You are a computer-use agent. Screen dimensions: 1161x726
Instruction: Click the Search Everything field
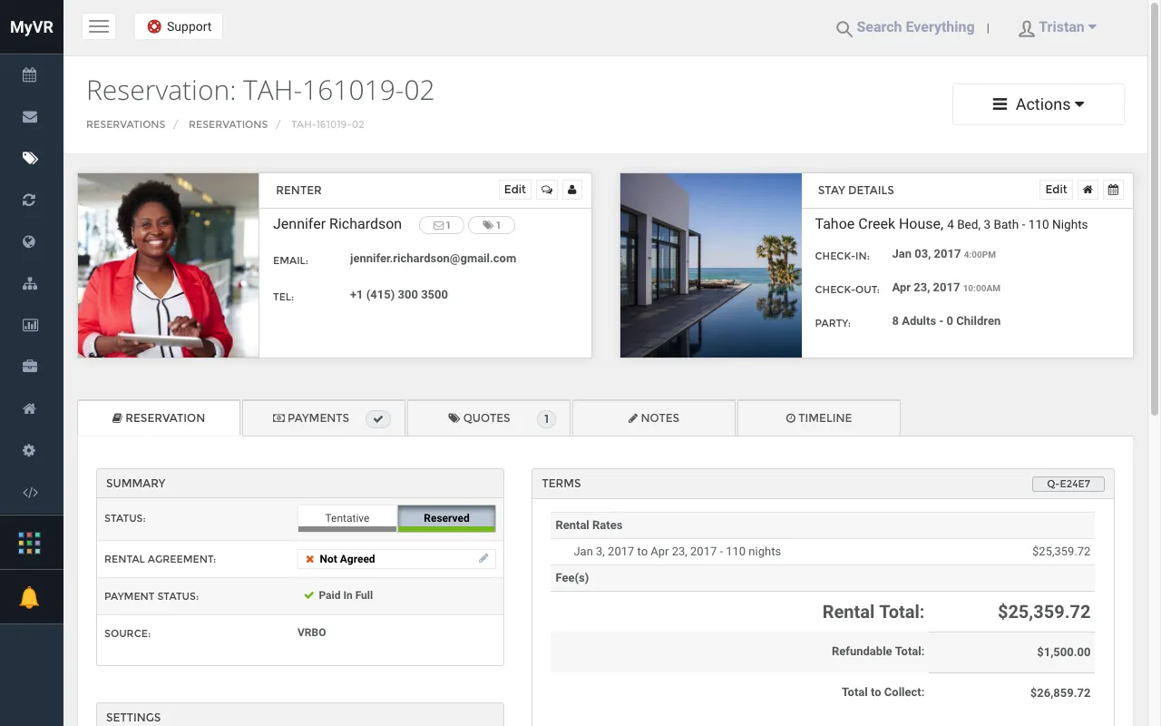click(x=905, y=27)
